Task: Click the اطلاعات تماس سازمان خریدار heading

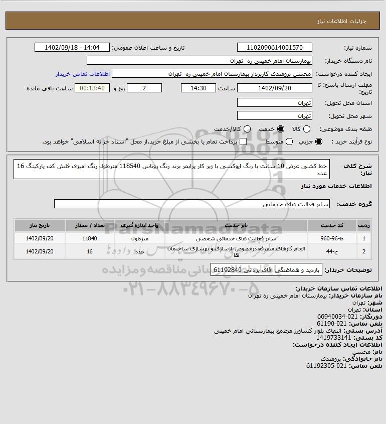Action: coord(338,288)
